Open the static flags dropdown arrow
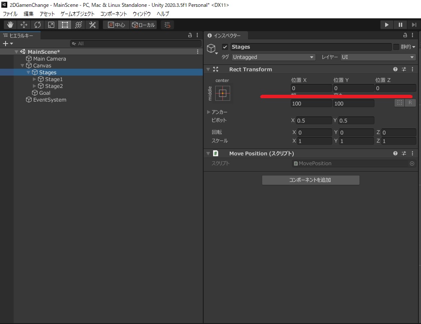The image size is (421, 324). pyautogui.click(x=414, y=47)
